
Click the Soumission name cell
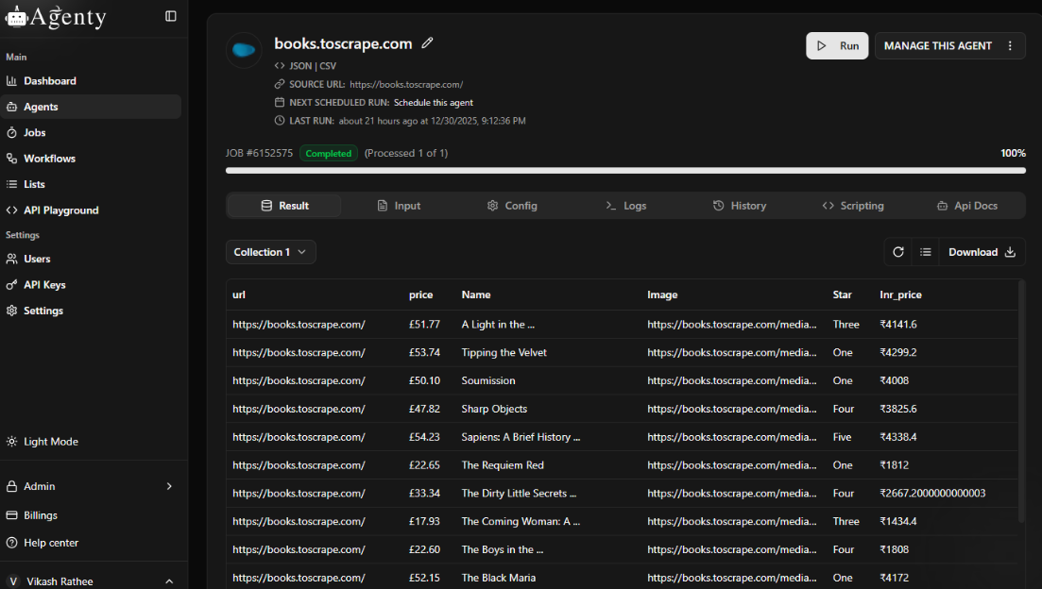(487, 380)
